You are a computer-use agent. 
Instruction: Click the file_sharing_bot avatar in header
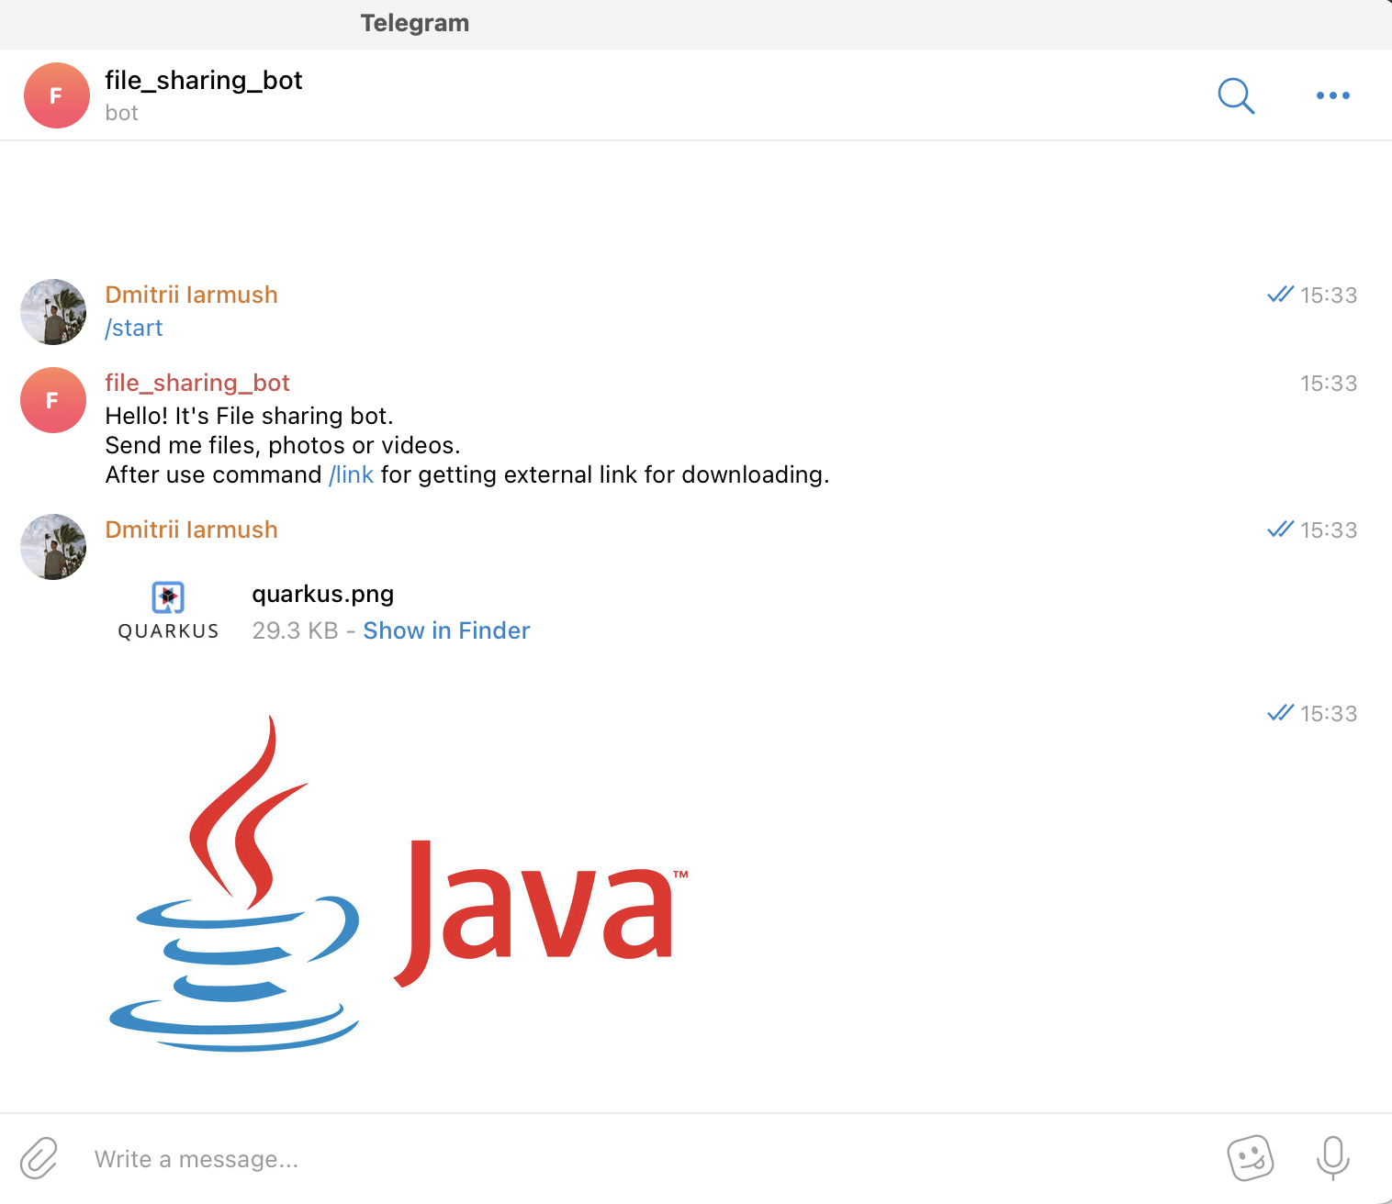[x=56, y=95]
